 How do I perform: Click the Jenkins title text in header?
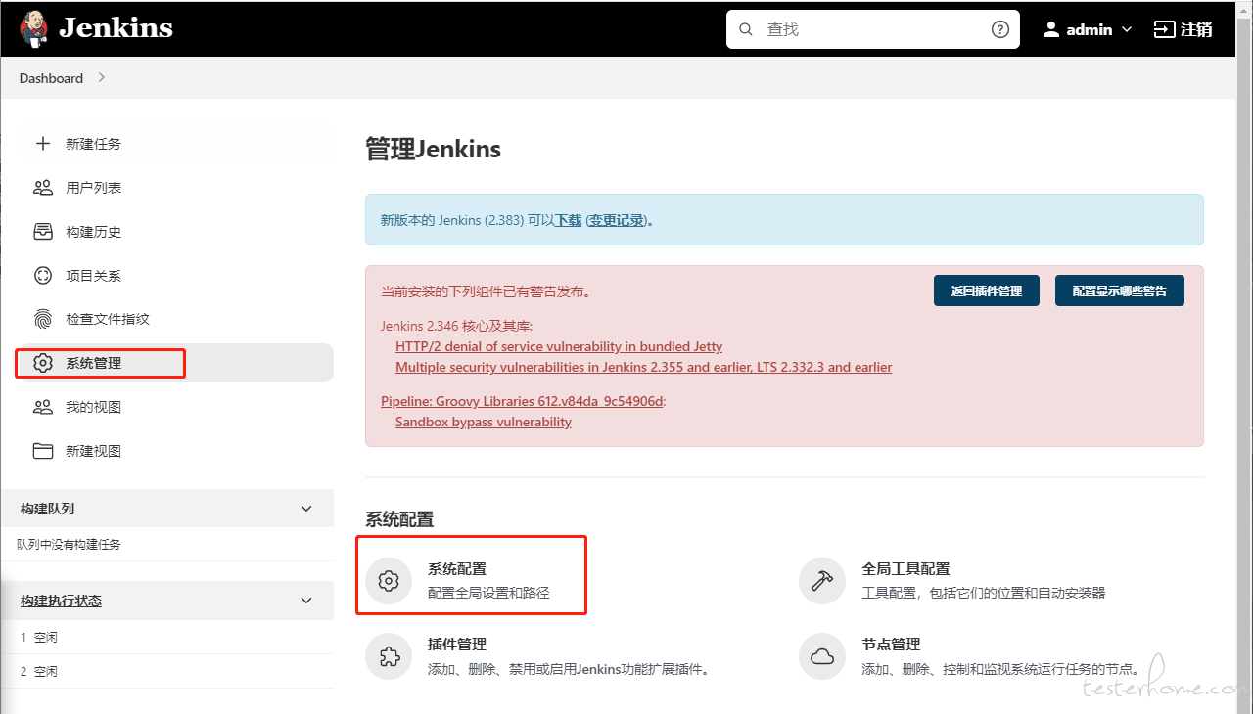click(116, 28)
